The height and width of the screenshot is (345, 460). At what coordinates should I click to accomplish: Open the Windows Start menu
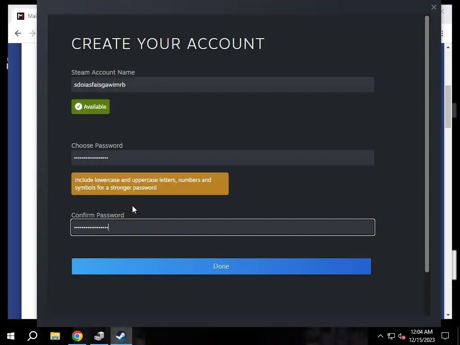(x=11, y=336)
